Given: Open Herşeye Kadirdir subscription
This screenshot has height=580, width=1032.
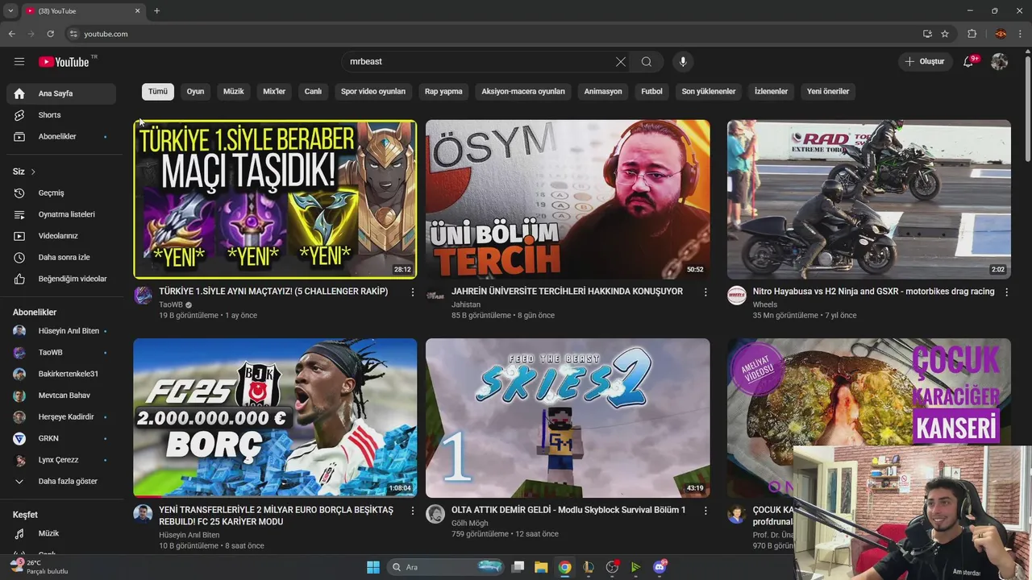Looking at the screenshot, I should pos(61,417).
